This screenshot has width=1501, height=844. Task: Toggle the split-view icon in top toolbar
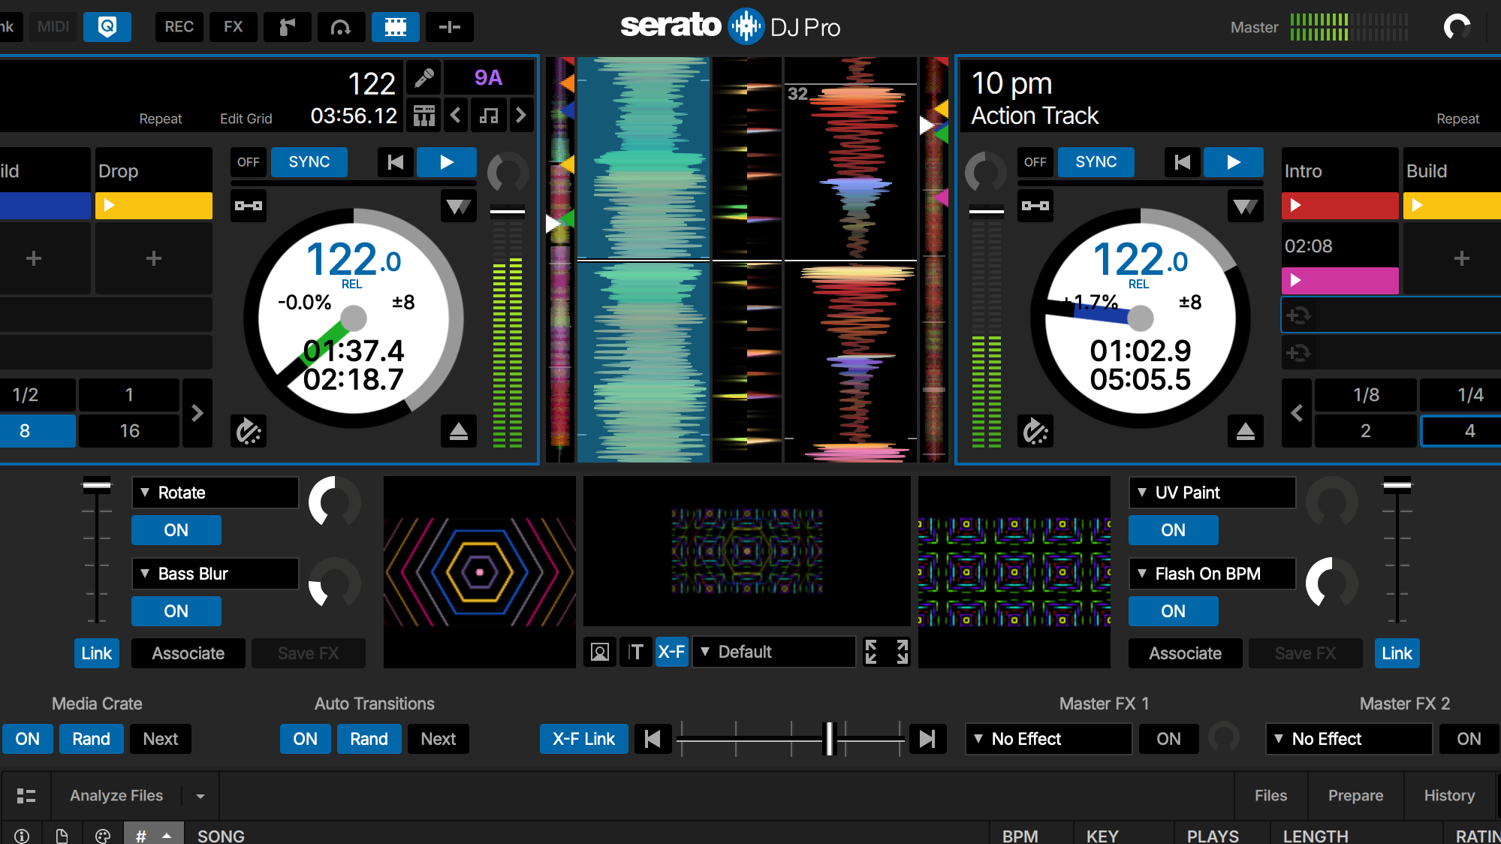450,27
